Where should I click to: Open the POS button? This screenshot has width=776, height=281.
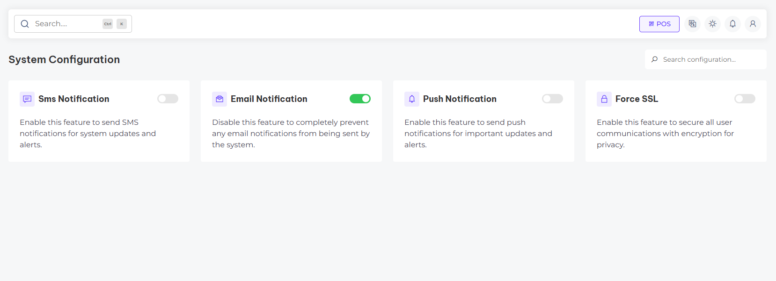pos(659,24)
